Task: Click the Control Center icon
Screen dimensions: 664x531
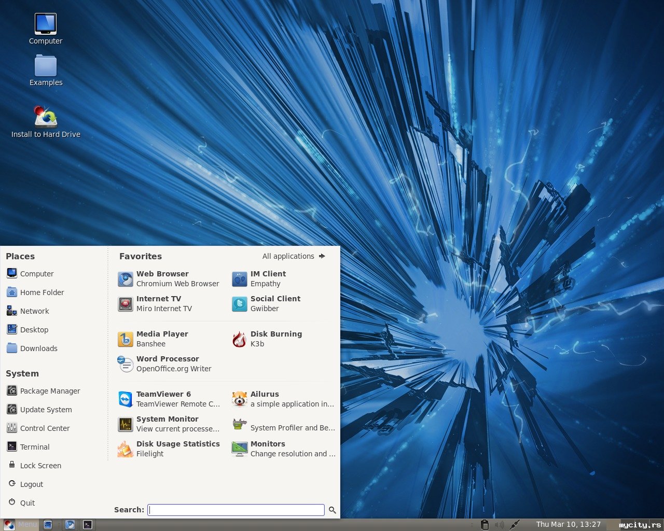Action: (x=11, y=428)
